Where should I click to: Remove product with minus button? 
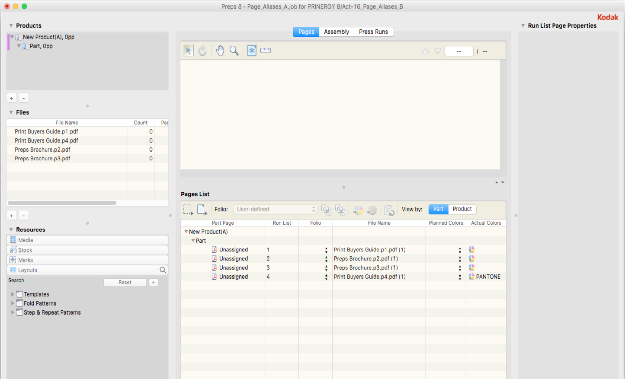point(24,99)
